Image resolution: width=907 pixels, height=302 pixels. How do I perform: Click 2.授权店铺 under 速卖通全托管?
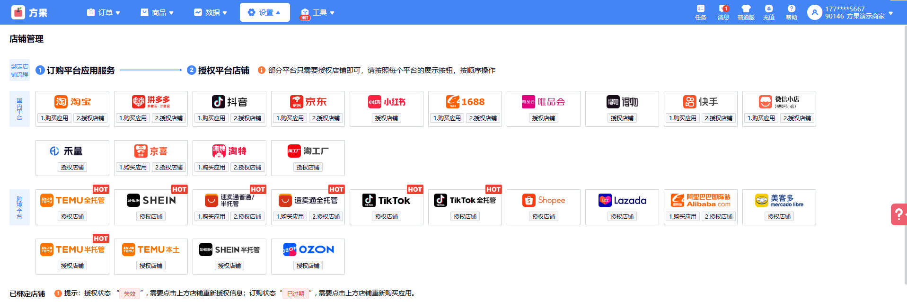[x=326, y=216]
